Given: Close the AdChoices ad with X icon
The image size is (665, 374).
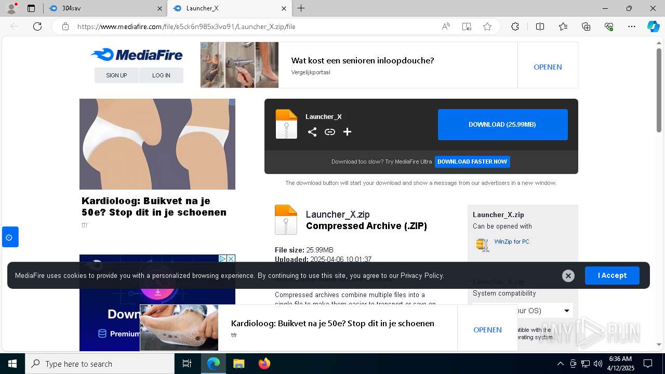Looking at the screenshot, I should coord(231,259).
